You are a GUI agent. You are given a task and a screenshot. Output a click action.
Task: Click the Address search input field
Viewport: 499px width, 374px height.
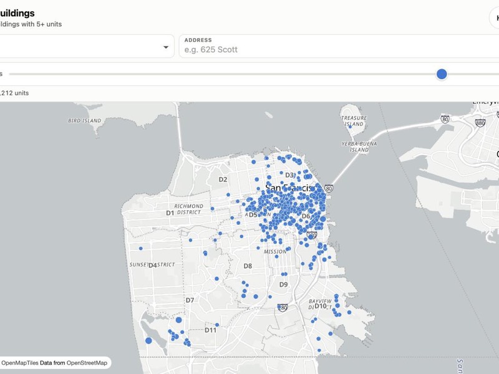[339, 46]
